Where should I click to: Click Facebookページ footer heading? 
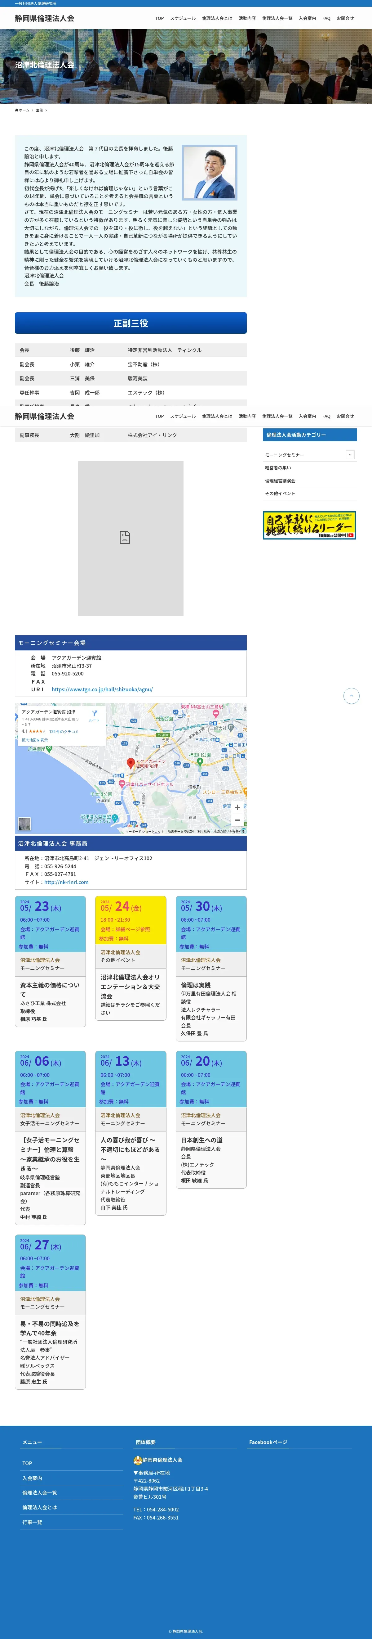[268, 1442]
